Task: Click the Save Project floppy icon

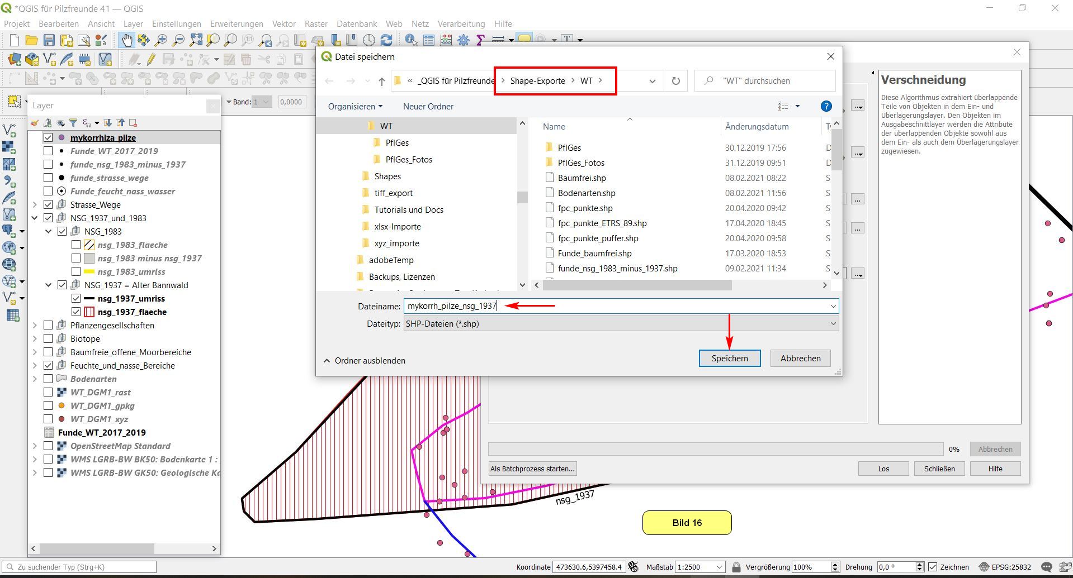Action: click(49, 40)
